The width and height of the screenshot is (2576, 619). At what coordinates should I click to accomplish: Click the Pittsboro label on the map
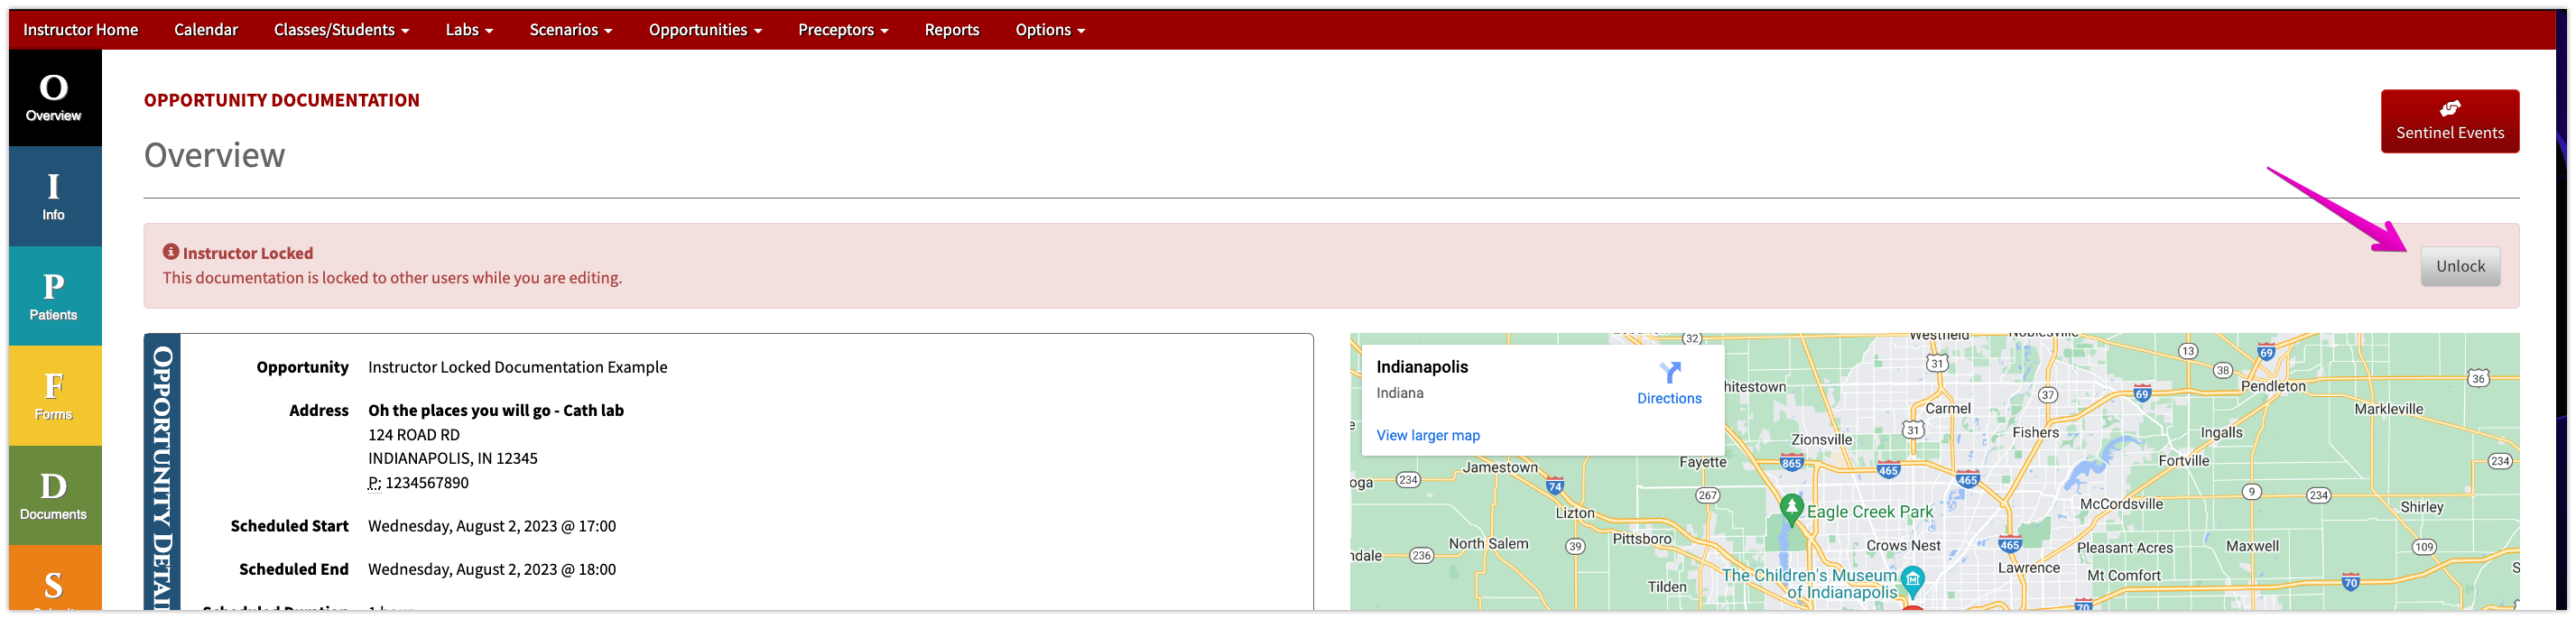[x=1641, y=539]
